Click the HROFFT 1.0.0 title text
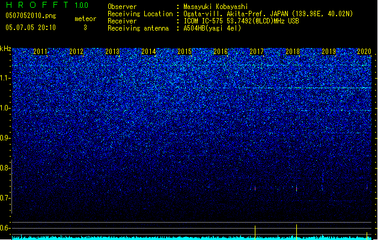The height and width of the screenshot is (240, 378). (x=47, y=5)
